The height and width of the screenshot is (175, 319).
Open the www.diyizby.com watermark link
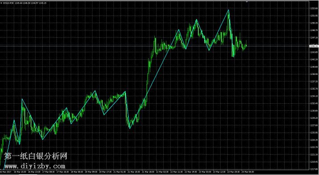(35, 166)
